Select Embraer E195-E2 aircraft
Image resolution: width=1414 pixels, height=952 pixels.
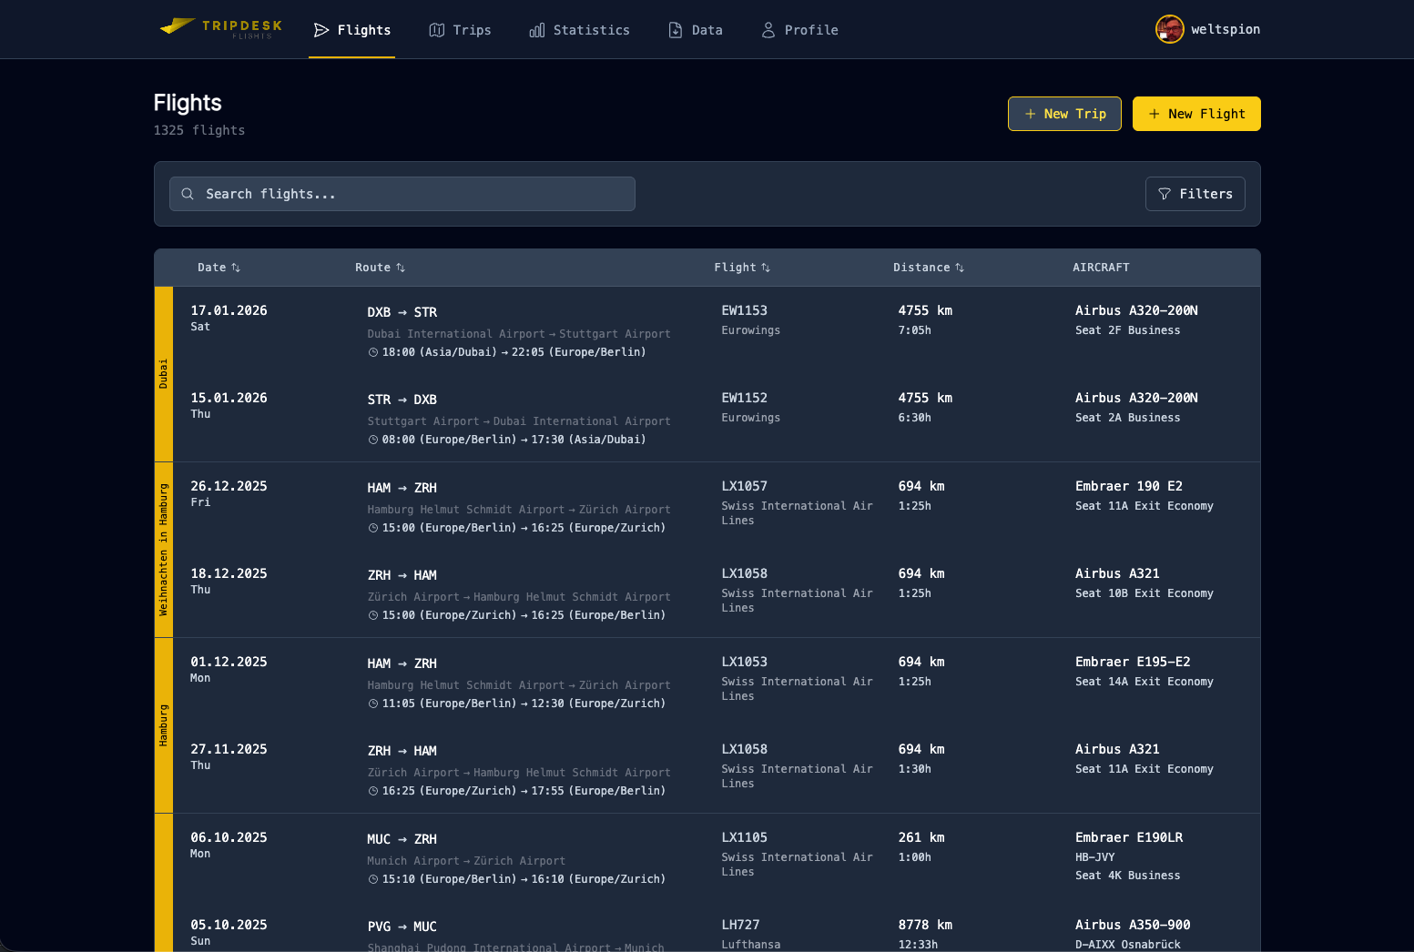(x=1133, y=662)
